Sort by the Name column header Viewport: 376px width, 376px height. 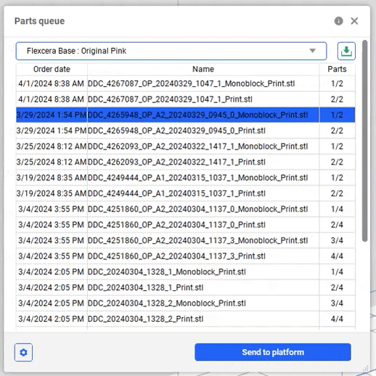[203, 69]
